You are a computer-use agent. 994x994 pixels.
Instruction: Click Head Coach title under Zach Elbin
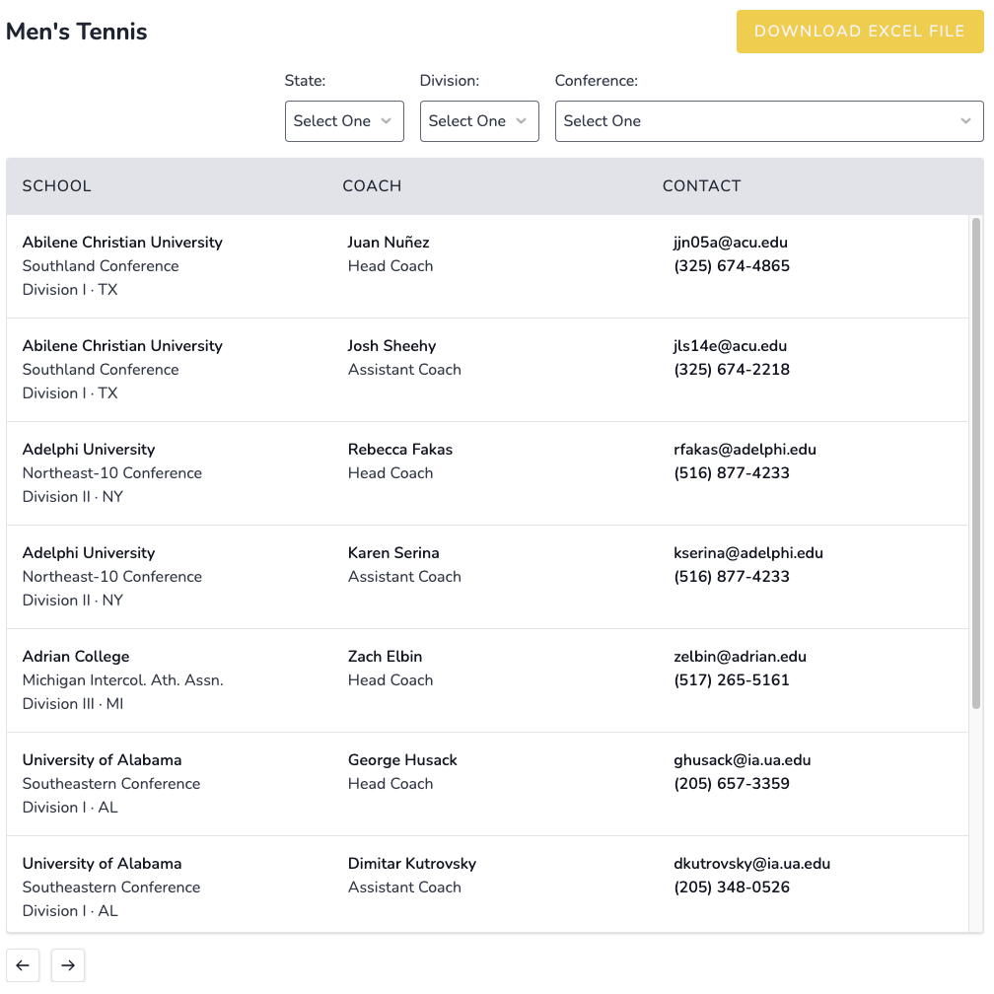390,680
